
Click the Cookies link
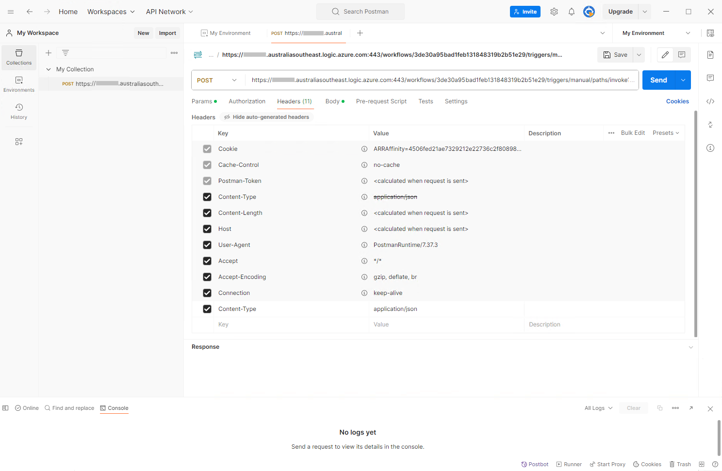677,101
